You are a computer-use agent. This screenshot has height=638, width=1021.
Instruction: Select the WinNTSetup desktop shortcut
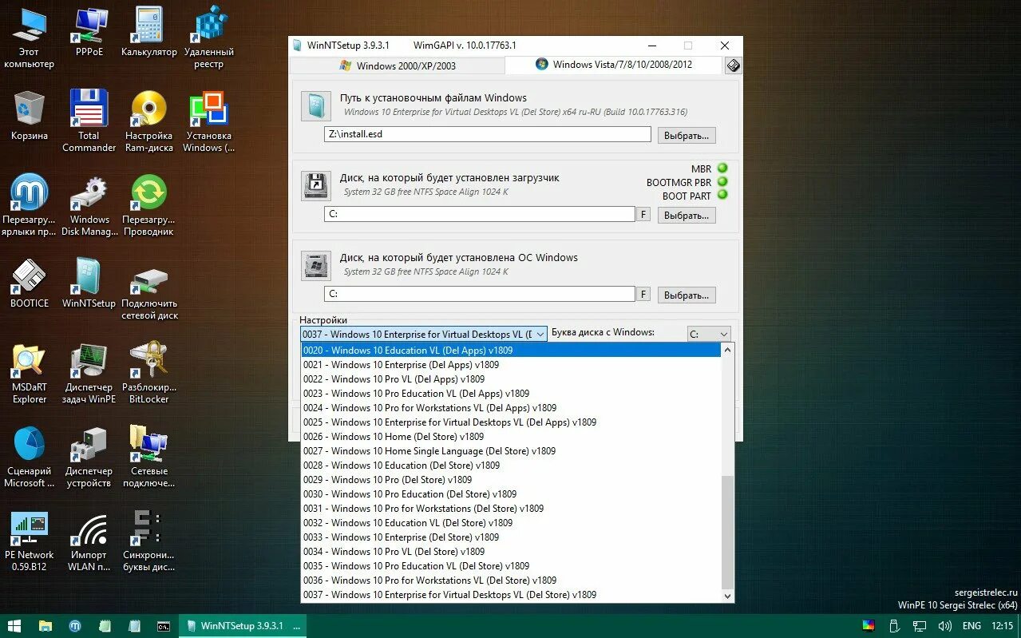click(x=89, y=283)
